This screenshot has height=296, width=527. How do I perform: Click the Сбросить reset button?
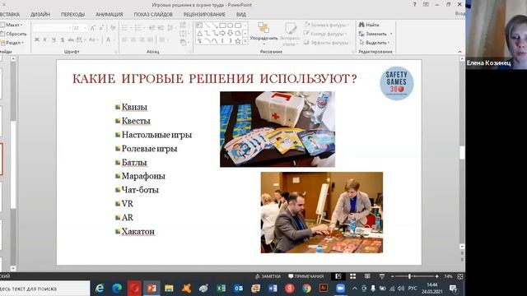pyautogui.click(x=13, y=34)
